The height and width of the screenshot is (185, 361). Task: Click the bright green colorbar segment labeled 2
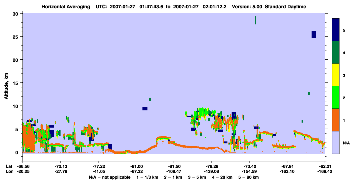(336, 97)
